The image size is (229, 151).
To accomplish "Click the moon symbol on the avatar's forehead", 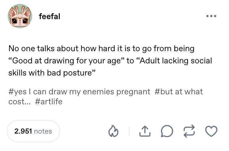I will 20,18.
